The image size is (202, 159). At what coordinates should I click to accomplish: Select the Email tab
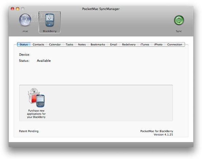pos(114,45)
